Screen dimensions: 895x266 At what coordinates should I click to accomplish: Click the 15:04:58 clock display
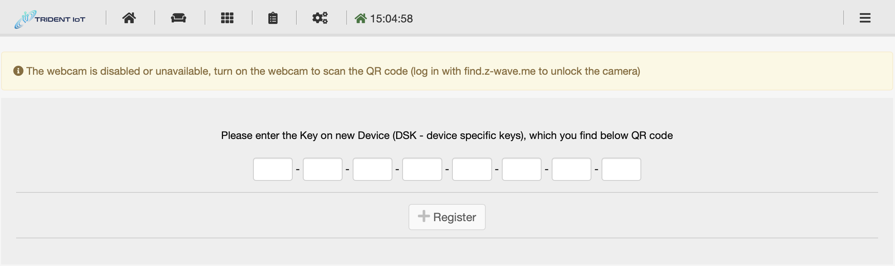coord(391,19)
